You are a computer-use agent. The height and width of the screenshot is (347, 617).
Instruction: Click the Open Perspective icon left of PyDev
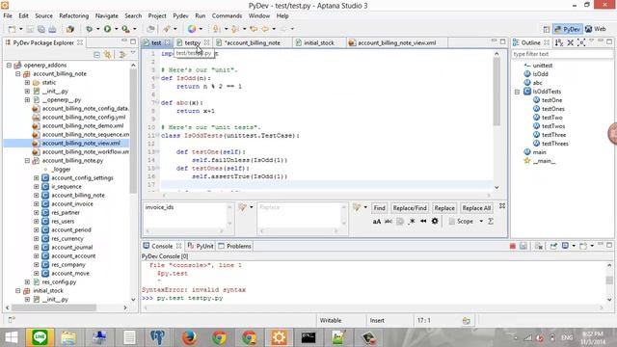pyautogui.click(x=547, y=30)
